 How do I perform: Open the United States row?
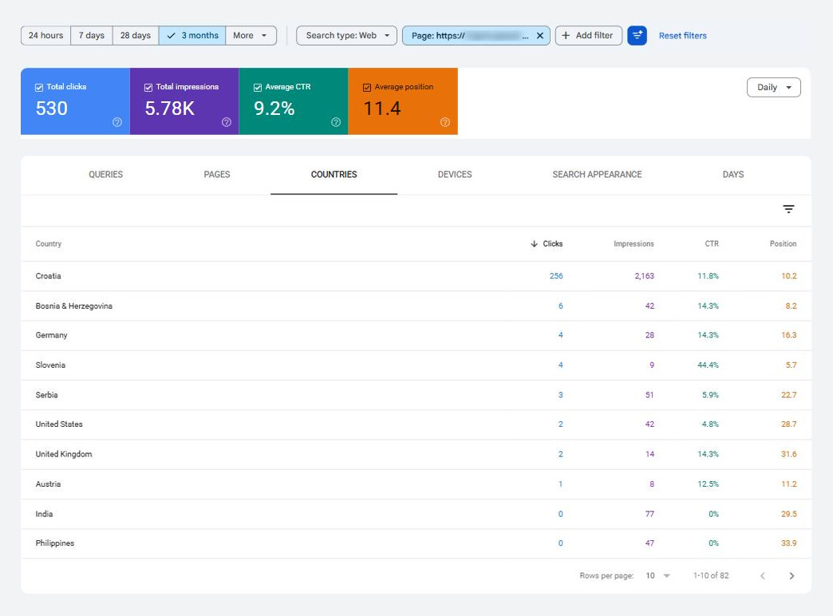coord(416,424)
